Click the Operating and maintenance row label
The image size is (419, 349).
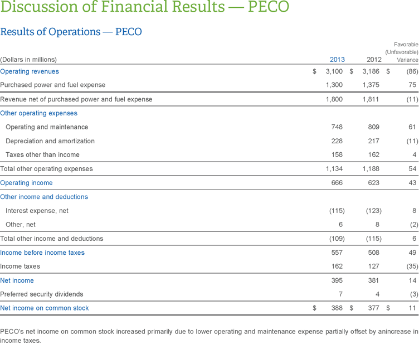tap(47, 127)
